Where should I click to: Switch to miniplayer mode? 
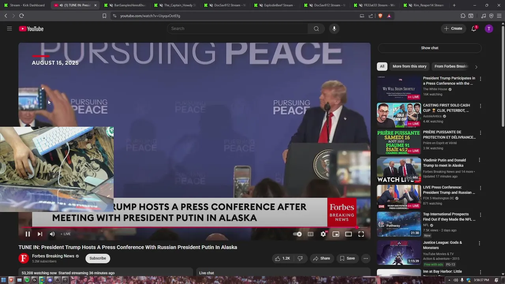[x=336, y=234]
